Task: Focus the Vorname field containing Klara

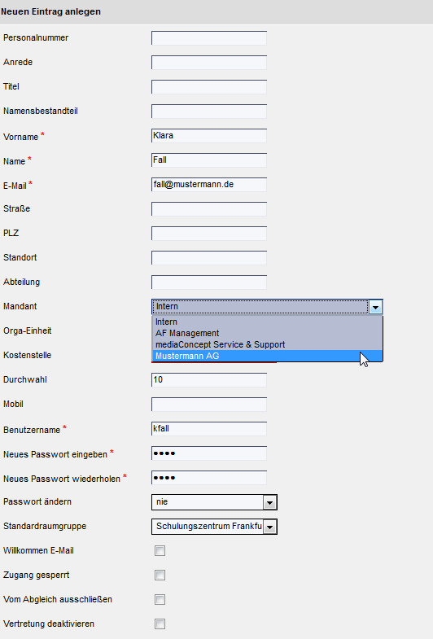Action: [209, 136]
